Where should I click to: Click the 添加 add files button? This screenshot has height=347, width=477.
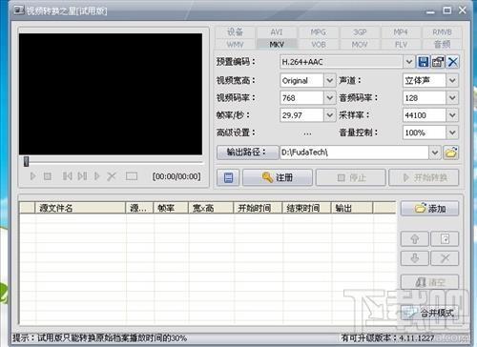pyautogui.click(x=429, y=209)
